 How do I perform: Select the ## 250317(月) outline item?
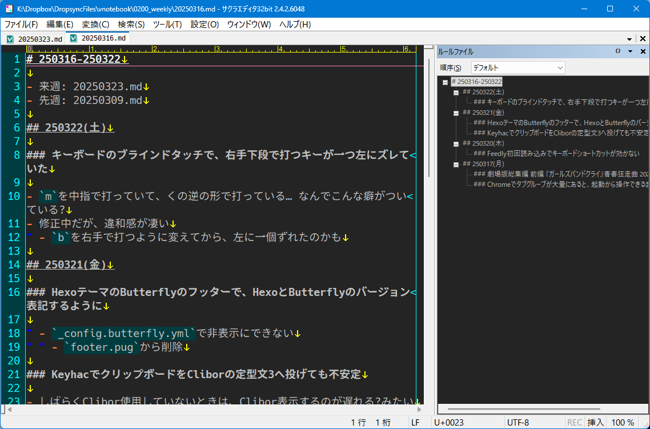tap(483, 164)
